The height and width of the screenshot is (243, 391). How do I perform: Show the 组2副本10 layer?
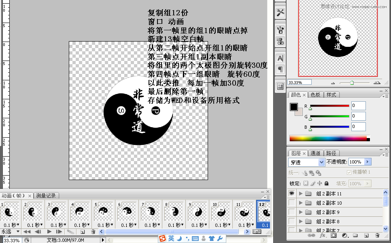click(x=292, y=202)
